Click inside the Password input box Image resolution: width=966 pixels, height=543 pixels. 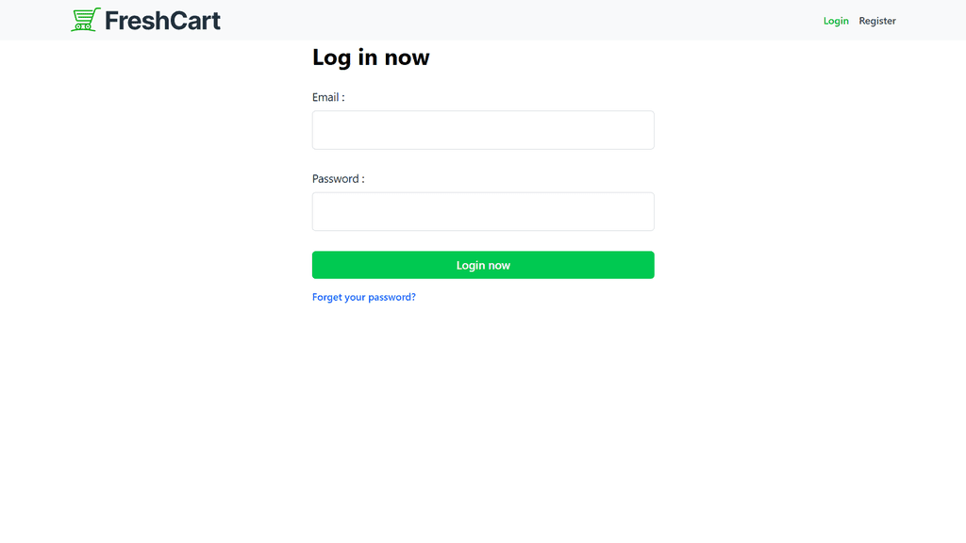tap(483, 211)
